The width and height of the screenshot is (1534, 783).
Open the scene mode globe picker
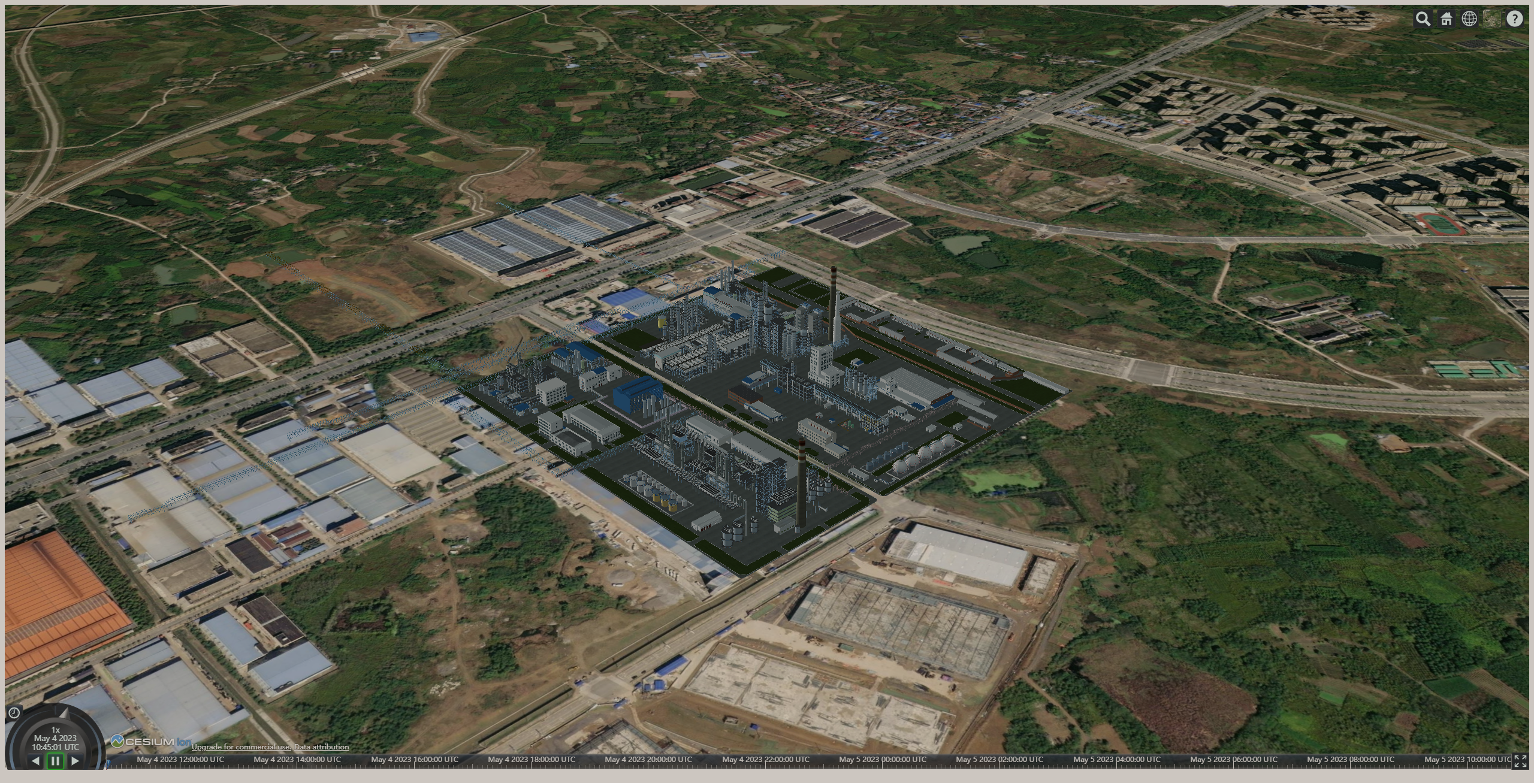click(1469, 19)
